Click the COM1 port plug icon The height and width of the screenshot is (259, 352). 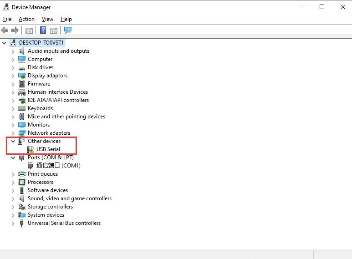[x=31, y=166]
